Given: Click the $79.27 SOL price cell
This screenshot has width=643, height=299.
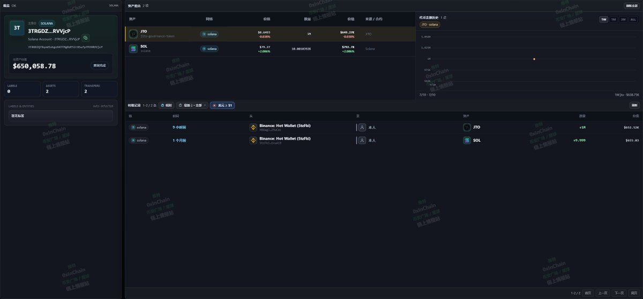Looking at the screenshot, I should [265, 47].
